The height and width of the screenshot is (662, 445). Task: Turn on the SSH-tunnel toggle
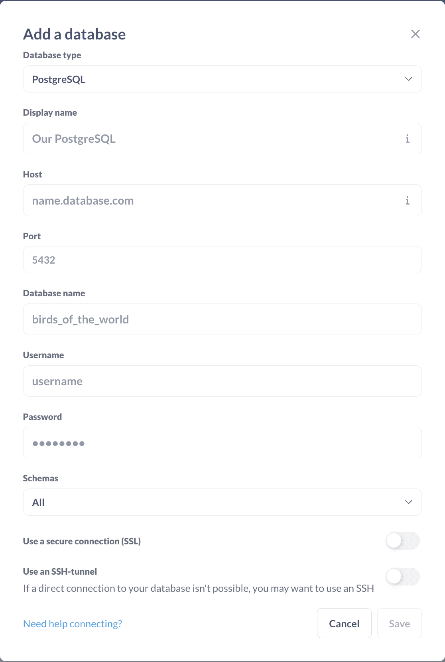pyautogui.click(x=402, y=577)
